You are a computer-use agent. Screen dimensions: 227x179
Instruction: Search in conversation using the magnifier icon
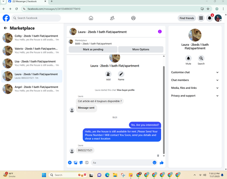(201, 58)
